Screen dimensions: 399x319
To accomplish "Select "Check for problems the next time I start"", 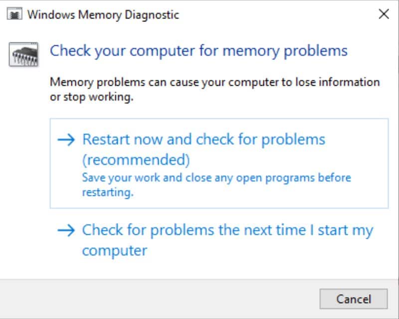I will (227, 230).
